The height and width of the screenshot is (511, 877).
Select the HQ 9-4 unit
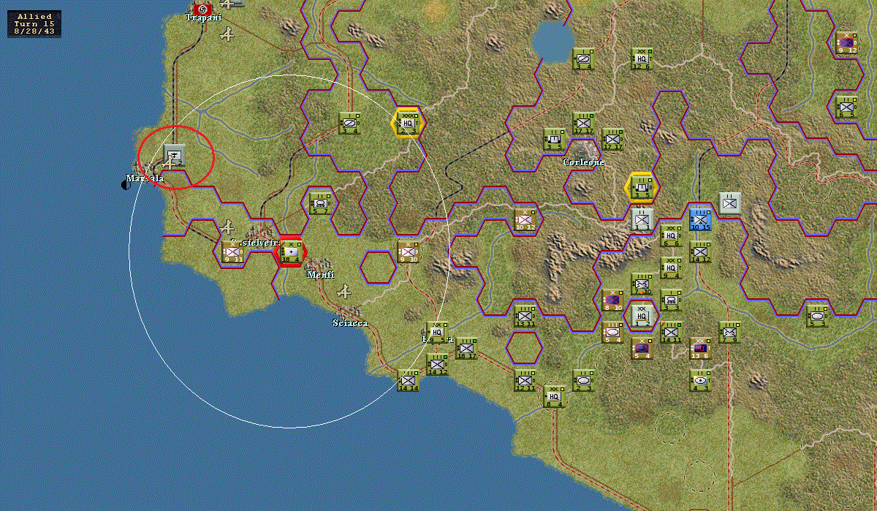[671, 268]
